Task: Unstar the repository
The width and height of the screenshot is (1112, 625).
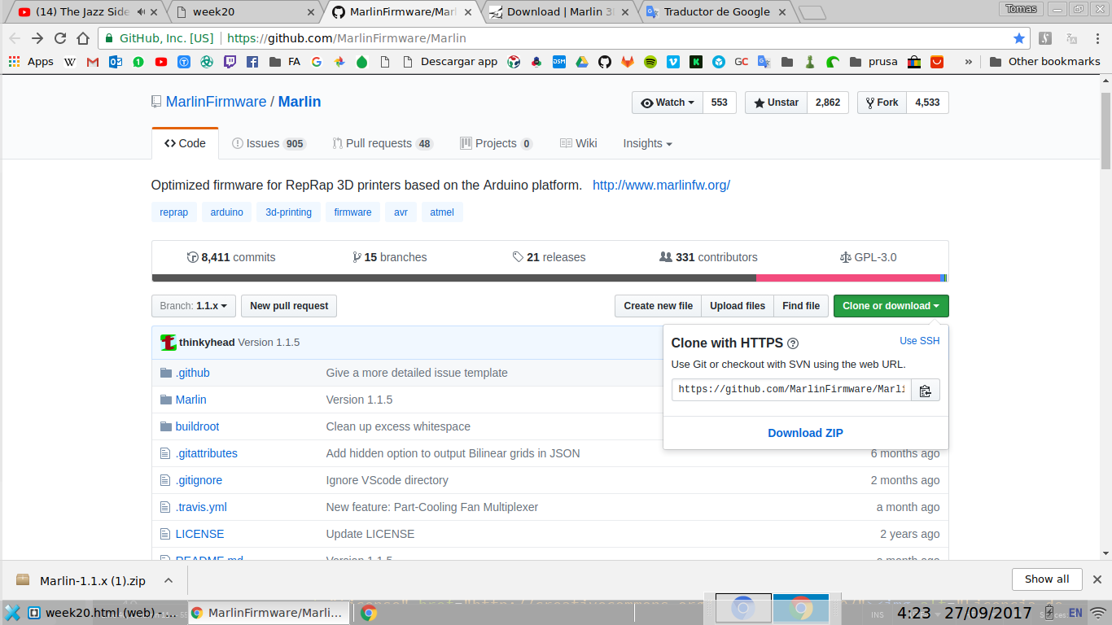Action: tap(776, 103)
